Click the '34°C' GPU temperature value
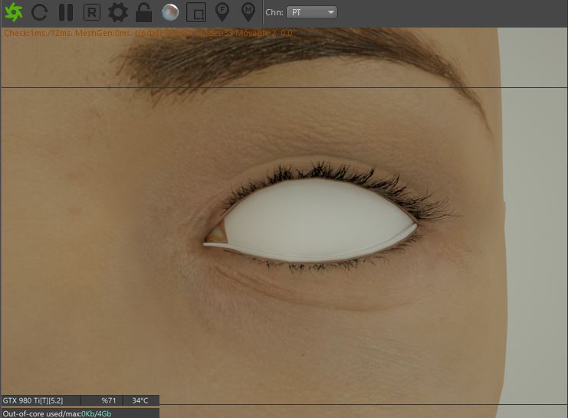568x418 pixels. coord(141,400)
